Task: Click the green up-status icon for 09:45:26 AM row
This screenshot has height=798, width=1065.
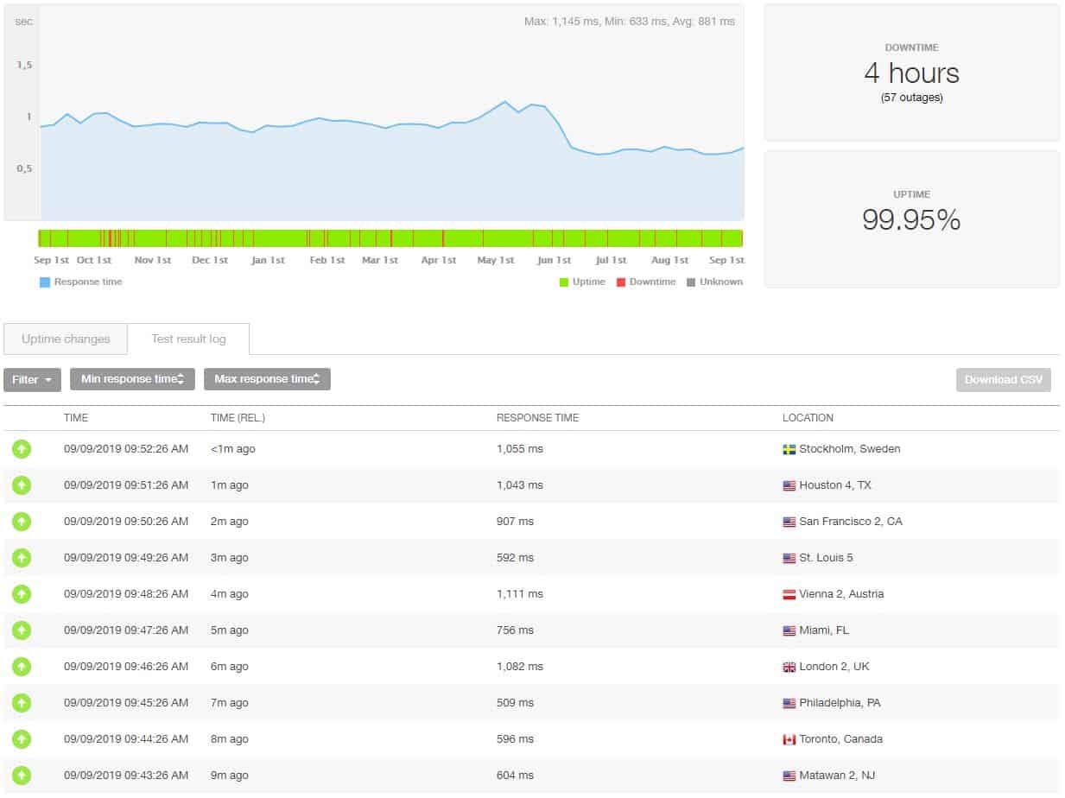Action: tap(22, 703)
